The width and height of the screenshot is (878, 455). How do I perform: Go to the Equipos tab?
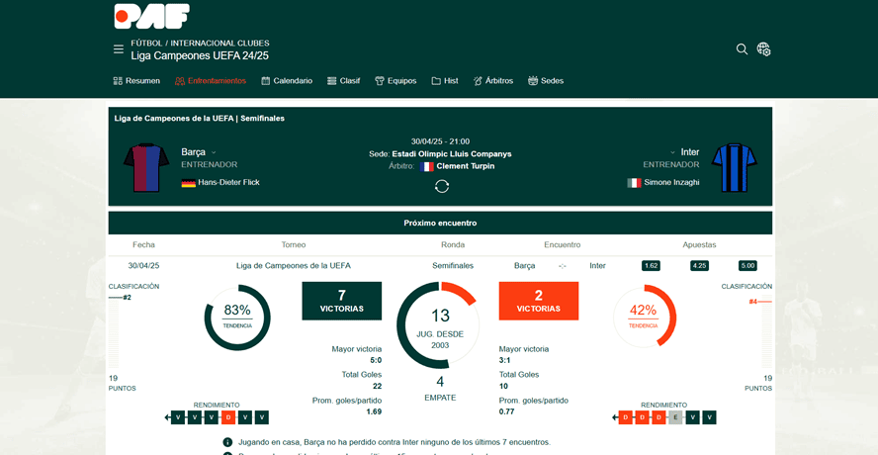pos(395,81)
